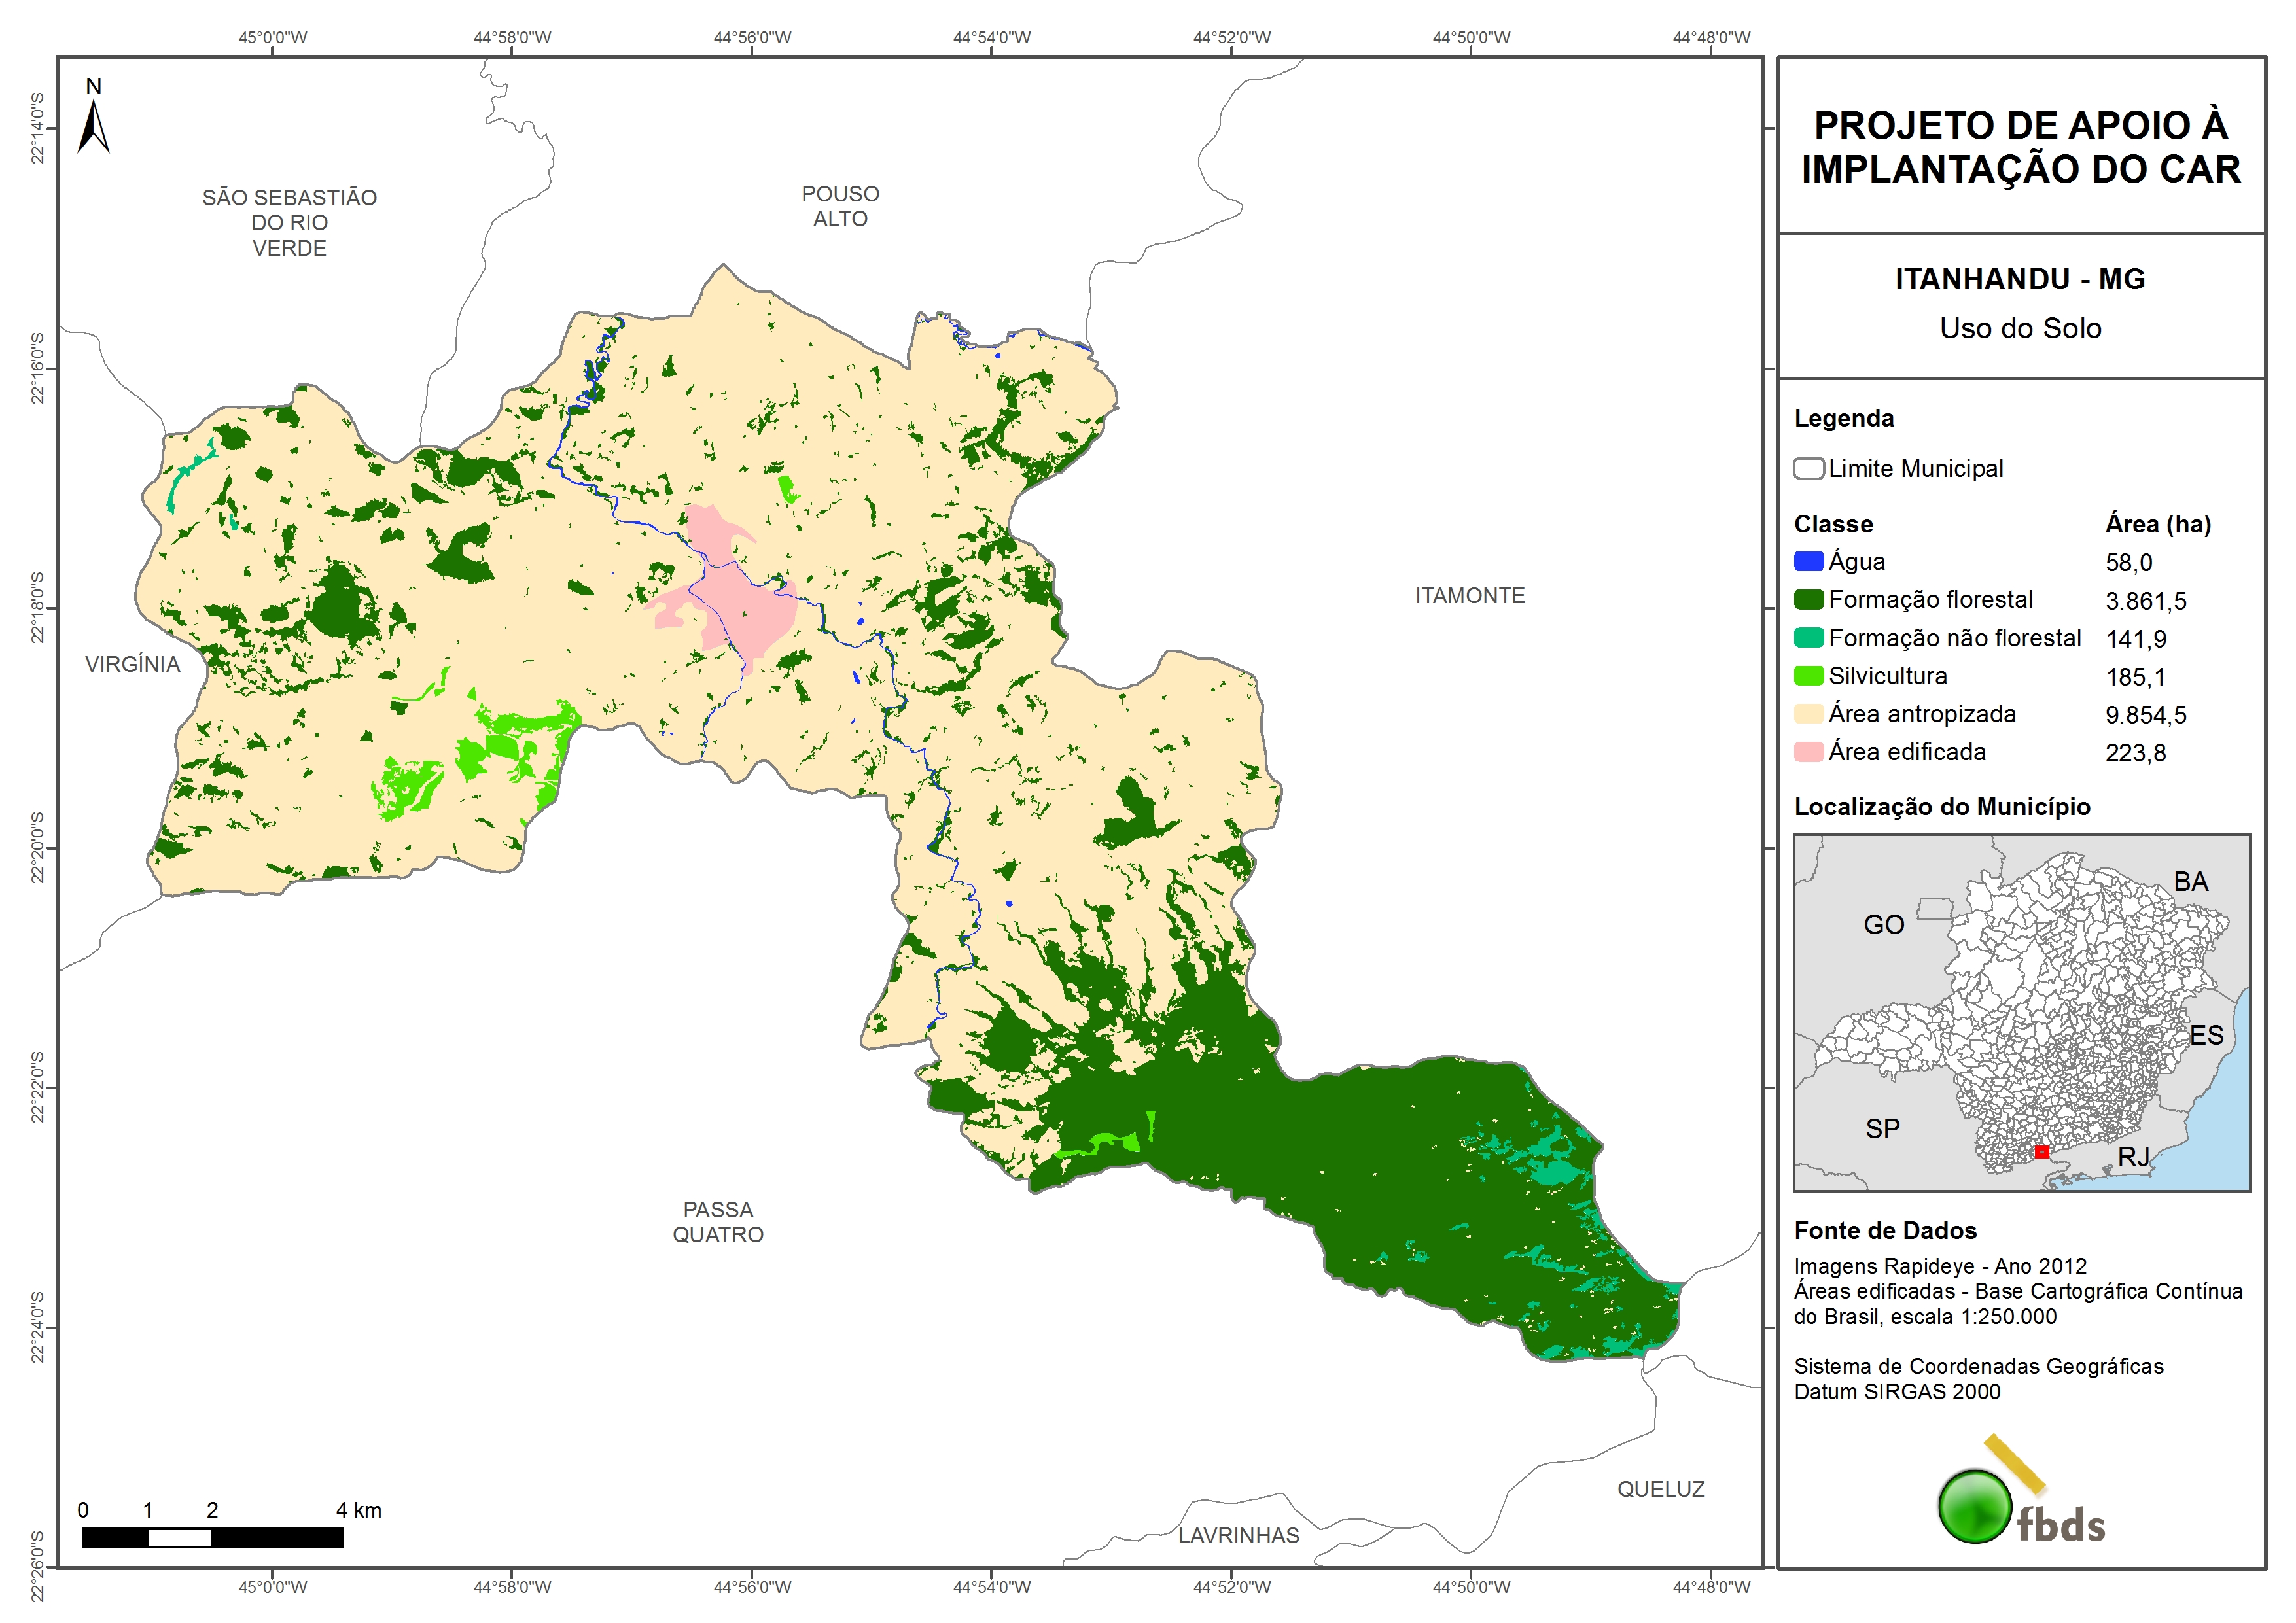Click the red location marker on inset map

(x=2041, y=1152)
